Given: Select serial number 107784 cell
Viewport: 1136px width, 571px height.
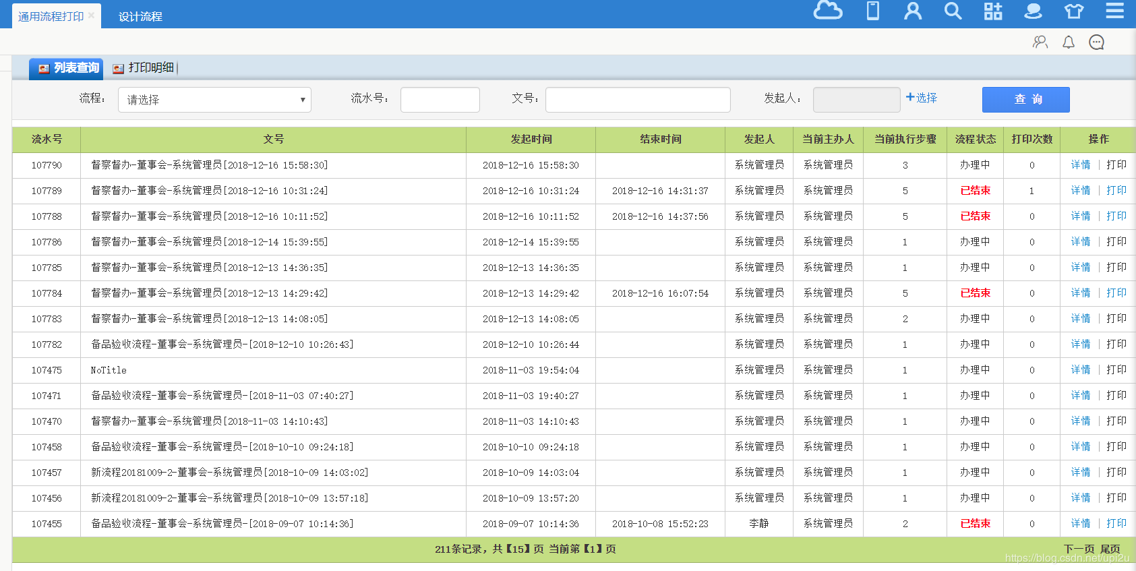Looking at the screenshot, I should point(47,293).
